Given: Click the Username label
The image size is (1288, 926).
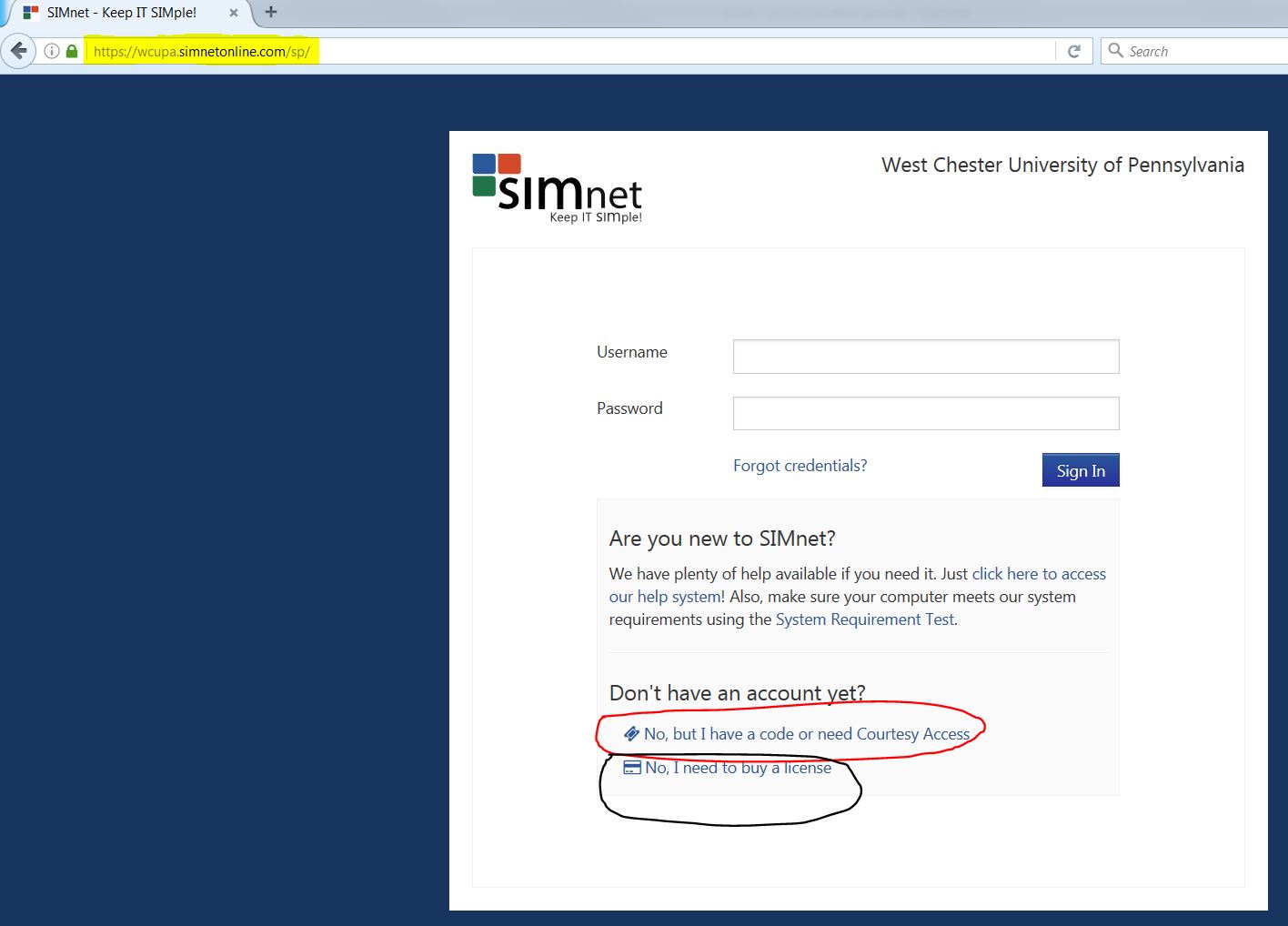Looking at the screenshot, I should pos(631,352).
